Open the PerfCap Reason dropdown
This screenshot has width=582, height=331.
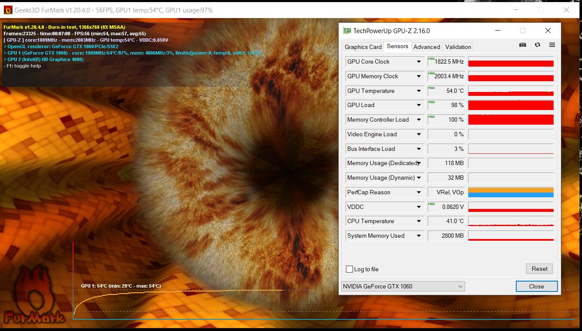(419, 192)
